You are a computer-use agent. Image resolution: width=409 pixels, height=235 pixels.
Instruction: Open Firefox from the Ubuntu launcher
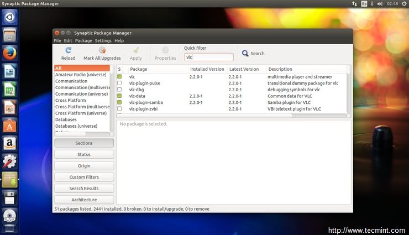click(x=9, y=54)
